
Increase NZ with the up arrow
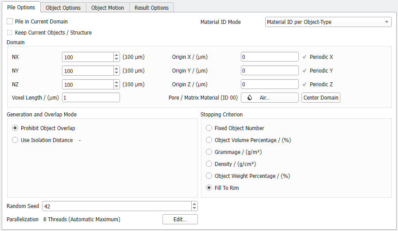tap(116, 82)
